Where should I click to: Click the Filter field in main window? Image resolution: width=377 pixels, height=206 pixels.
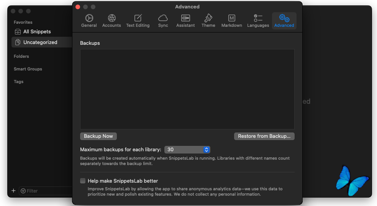point(46,191)
